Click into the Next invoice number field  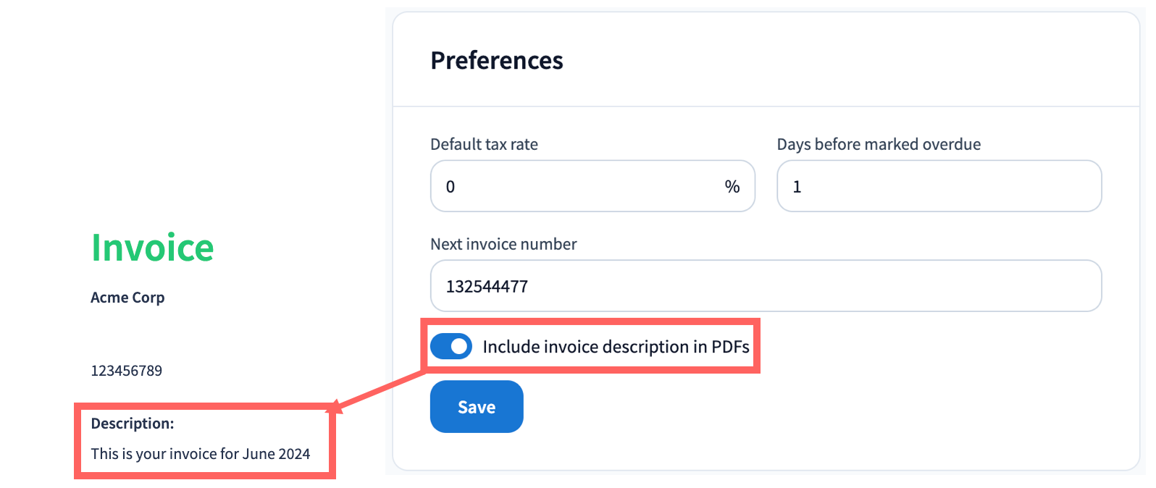coord(766,286)
